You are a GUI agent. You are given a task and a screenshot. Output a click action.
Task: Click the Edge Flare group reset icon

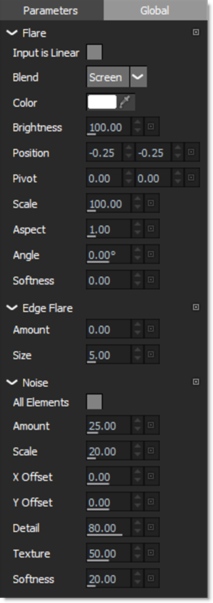pos(196,307)
